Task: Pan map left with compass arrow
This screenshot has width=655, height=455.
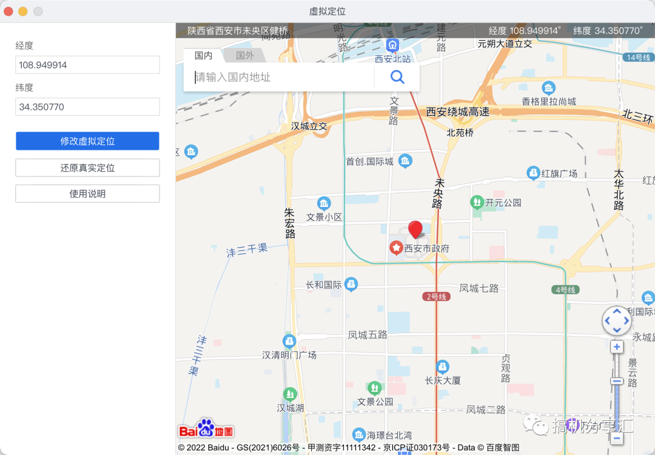Action: pyautogui.click(x=607, y=321)
